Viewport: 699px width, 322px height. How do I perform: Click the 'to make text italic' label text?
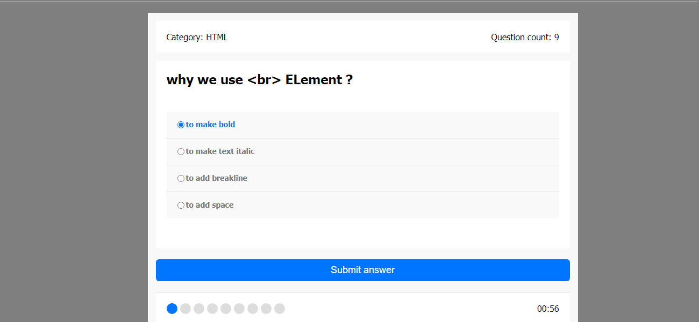pyautogui.click(x=220, y=151)
